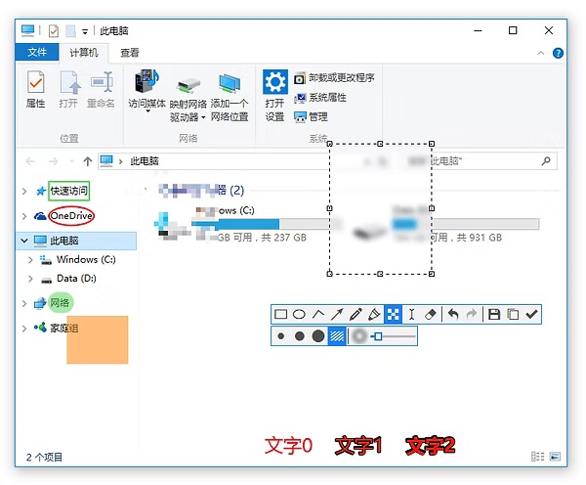Screen dimensions: 586x485
Task: Save the screenshot with the floppy disk icon
Action: (495, 315)
